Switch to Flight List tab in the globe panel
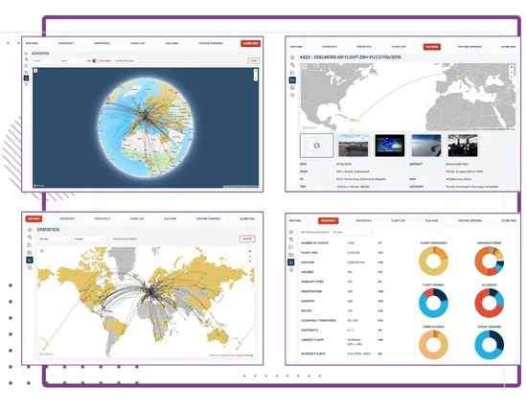 [x=137, y=43]
